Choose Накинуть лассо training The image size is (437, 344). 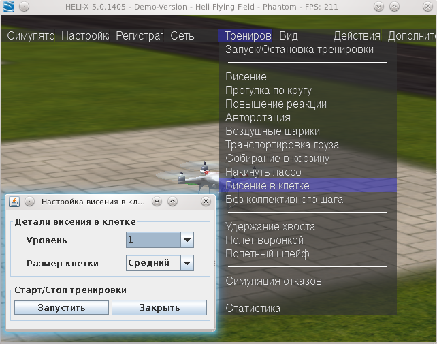308,172
